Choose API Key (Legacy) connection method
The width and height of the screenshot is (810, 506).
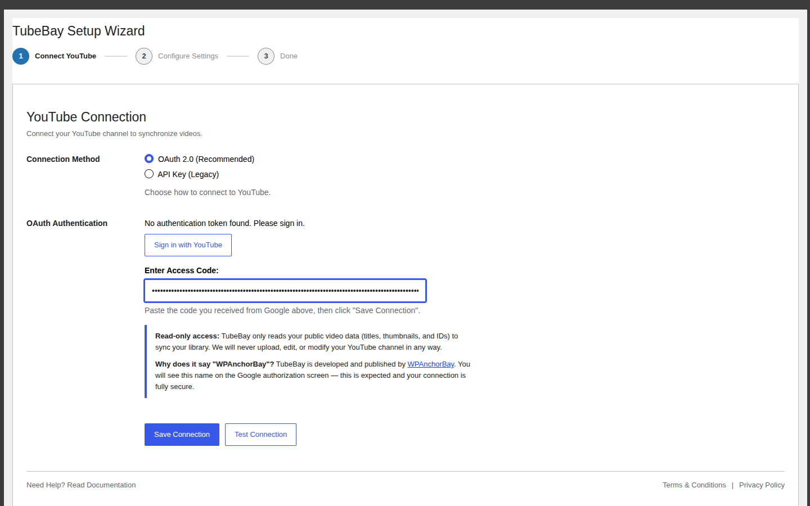(149, 174)
